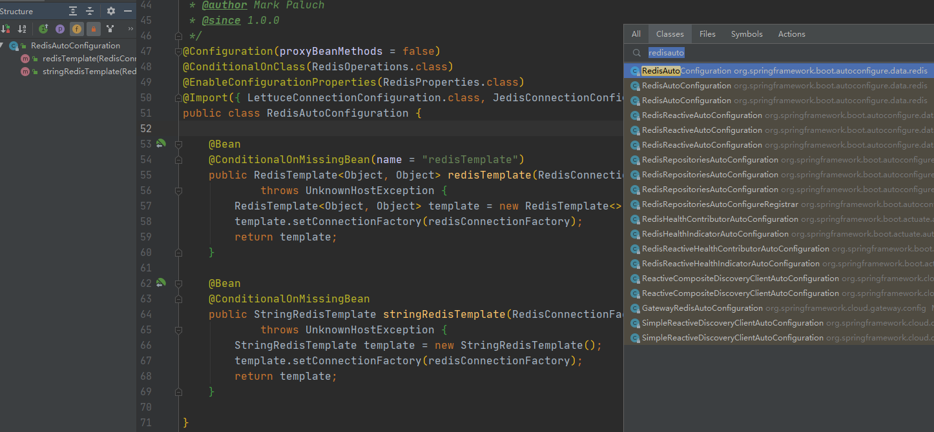934x432 pixels.
Task: Expand all nodes in Structure panel
Action: tap(74, 11)
